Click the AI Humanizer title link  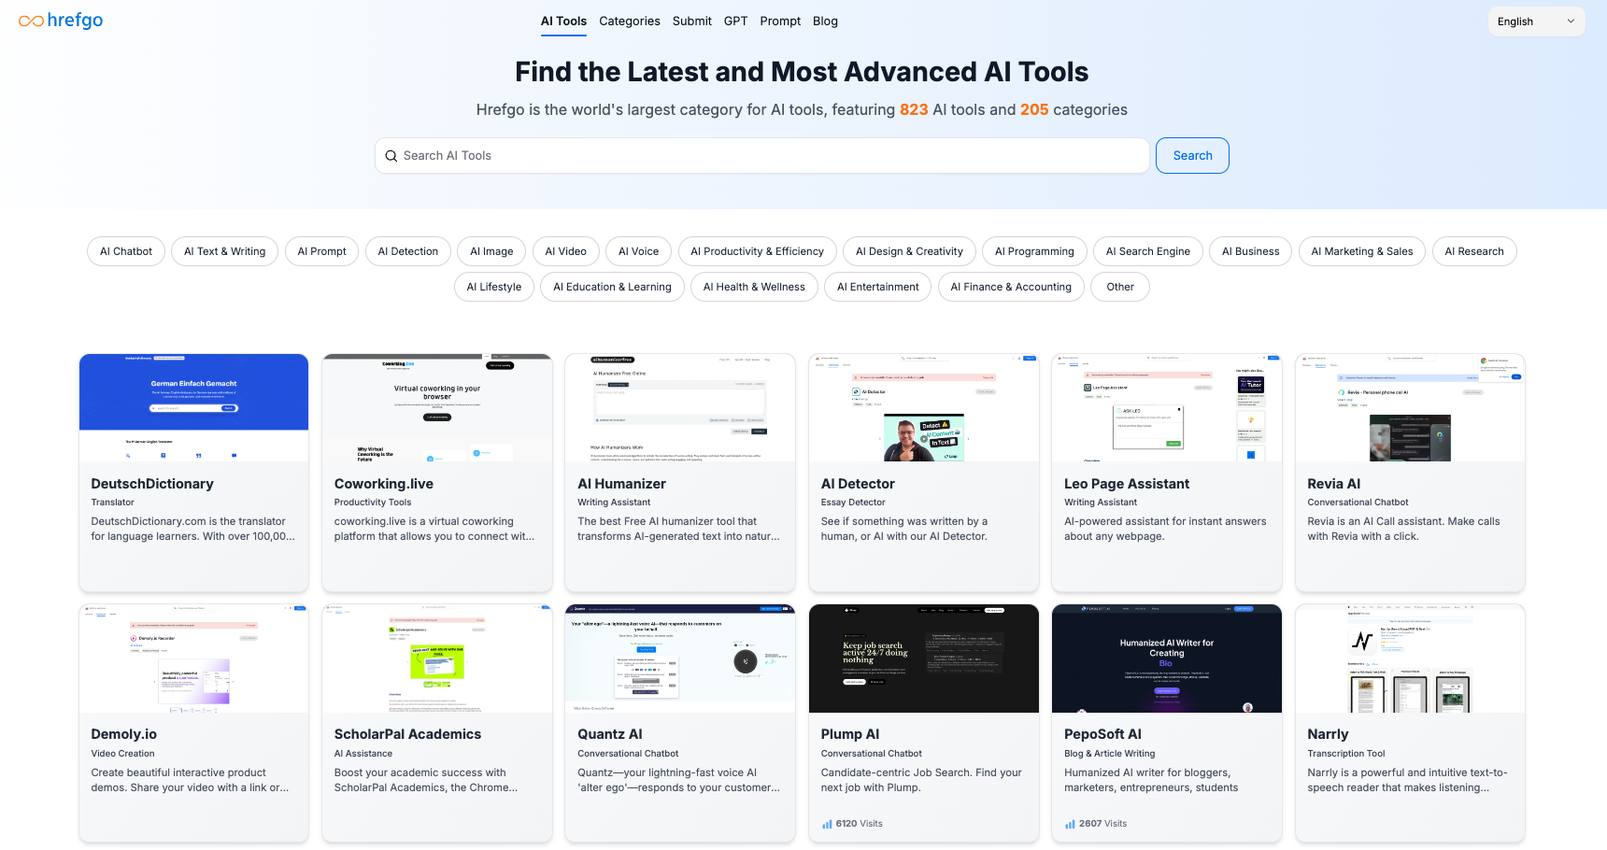coord(621,484)
